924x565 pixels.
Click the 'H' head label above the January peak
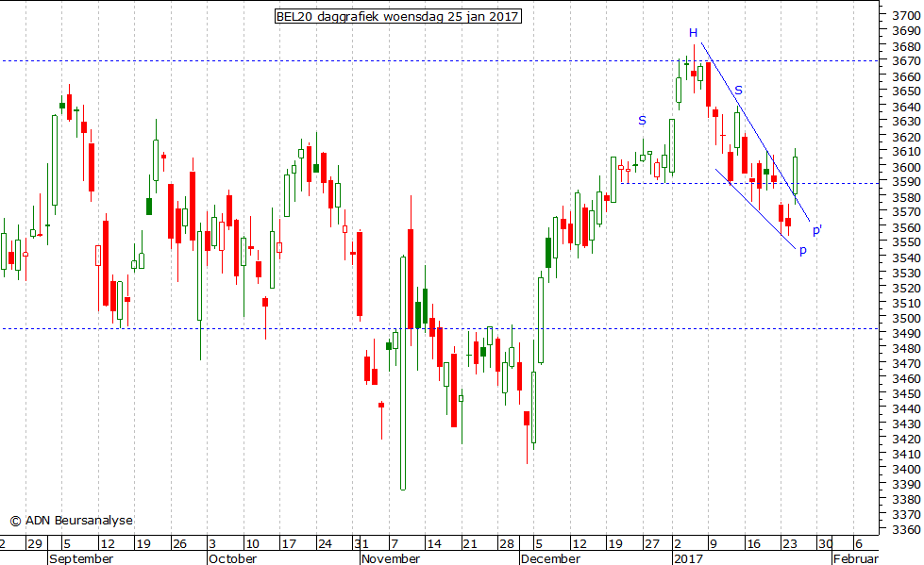pyautogui.click(x=693, y=33)
